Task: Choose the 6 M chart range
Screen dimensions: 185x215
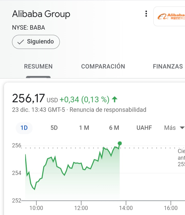Action: click(x=114, y=128)
